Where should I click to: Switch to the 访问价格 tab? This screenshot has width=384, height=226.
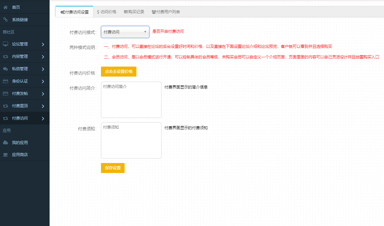[106, 12]
